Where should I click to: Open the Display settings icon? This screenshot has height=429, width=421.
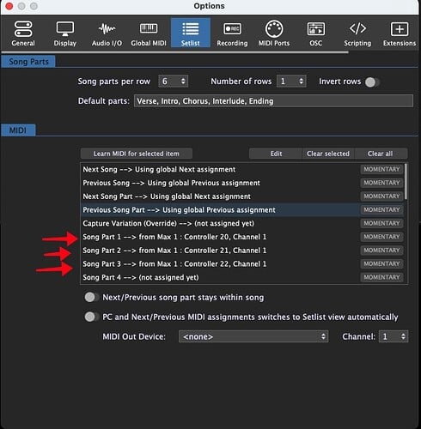click(x=65, y=29)
